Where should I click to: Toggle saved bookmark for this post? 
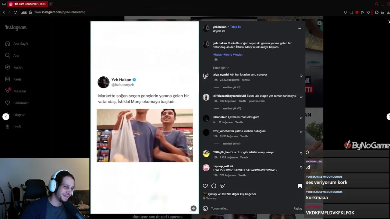click(300, 186)
